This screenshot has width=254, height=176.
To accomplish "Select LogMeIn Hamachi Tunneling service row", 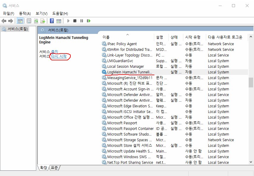I will point(175,72).
